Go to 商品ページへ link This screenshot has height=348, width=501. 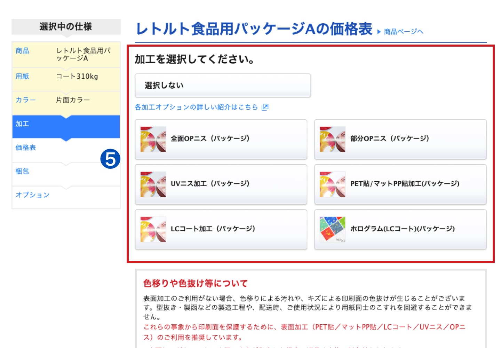point(404,32)
